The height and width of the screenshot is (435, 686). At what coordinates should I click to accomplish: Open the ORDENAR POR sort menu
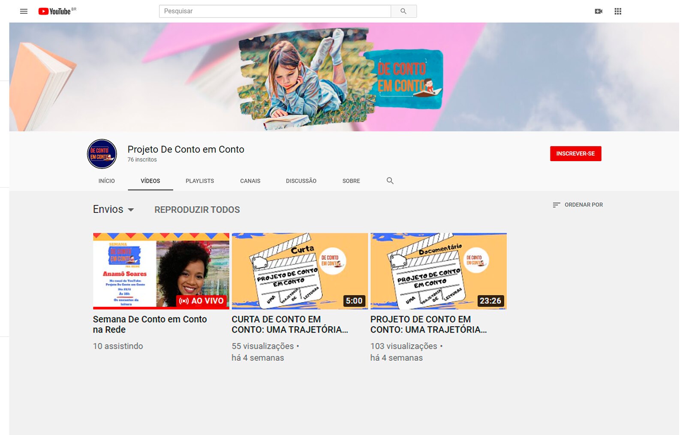[x=578, y=205]
